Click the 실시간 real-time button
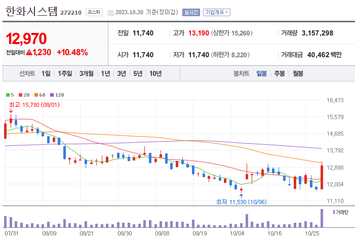The height and width of the screenshot is (246, 355). pyautogui.click(x=191, y=12)
